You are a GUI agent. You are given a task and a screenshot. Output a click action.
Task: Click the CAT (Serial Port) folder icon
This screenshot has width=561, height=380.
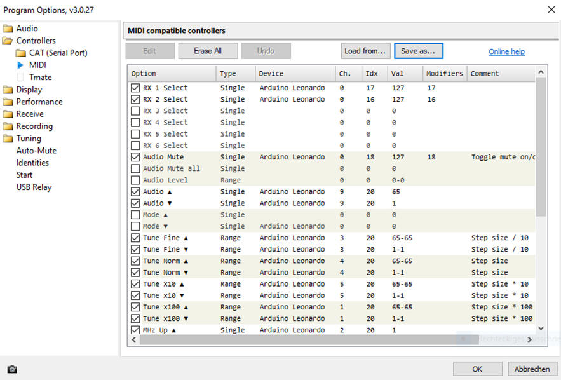21,53
